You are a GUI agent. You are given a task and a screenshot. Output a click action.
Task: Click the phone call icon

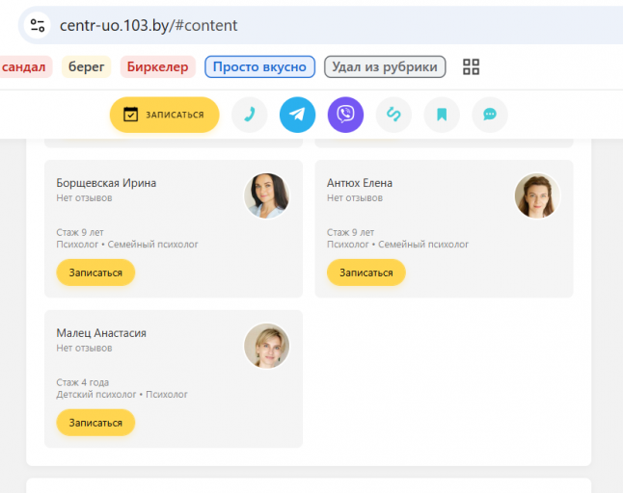(250, 115)
